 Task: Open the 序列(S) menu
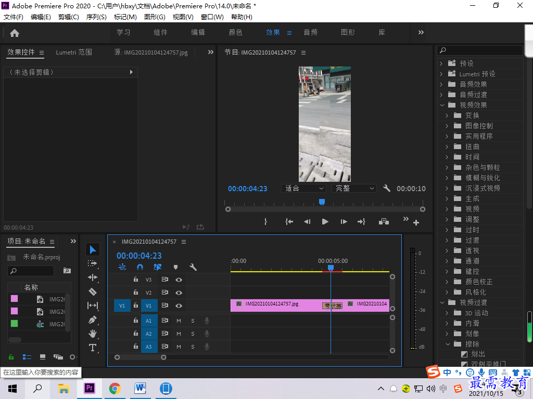click(96, 17)
